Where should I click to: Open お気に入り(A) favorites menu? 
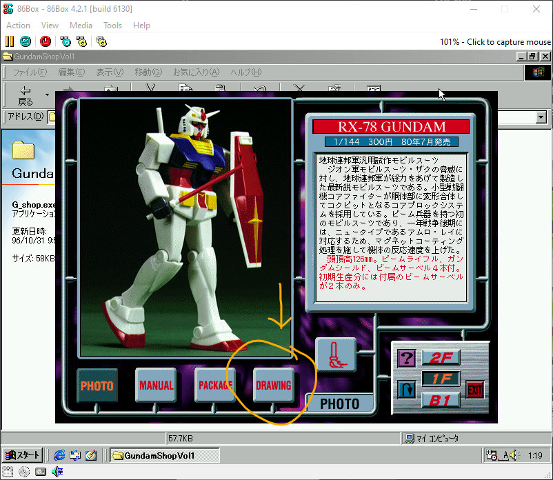coord(196,72)
